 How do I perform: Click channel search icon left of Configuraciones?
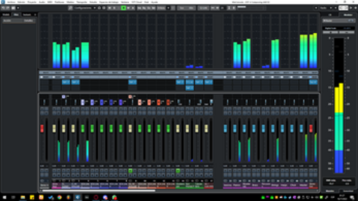[70, 8]
